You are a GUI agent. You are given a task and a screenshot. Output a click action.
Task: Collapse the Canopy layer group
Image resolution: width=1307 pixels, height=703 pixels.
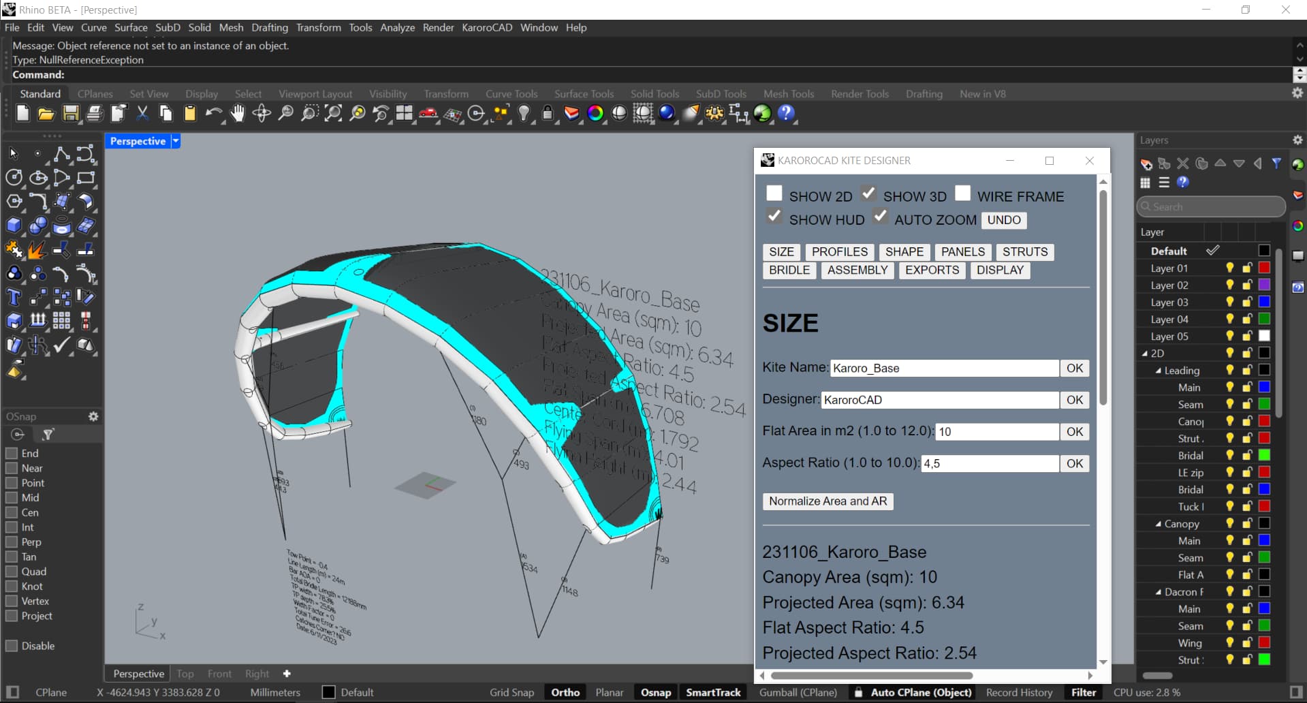(x=1159, y=523)
